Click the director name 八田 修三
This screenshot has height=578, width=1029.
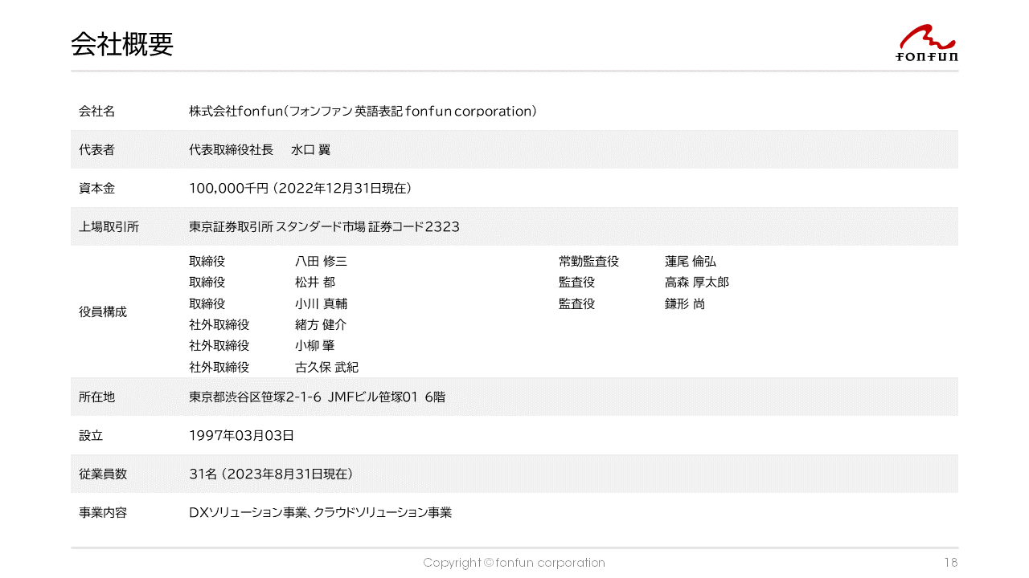click(321, 262)
